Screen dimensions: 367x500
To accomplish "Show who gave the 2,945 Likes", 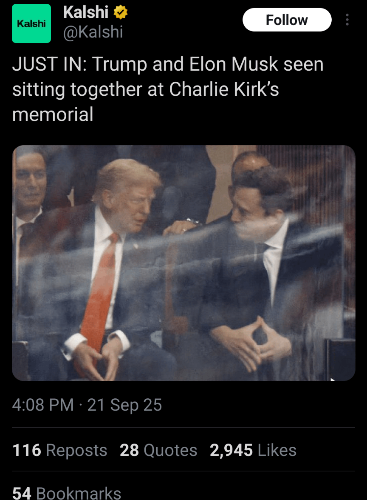I will click(x=253, y=450).
